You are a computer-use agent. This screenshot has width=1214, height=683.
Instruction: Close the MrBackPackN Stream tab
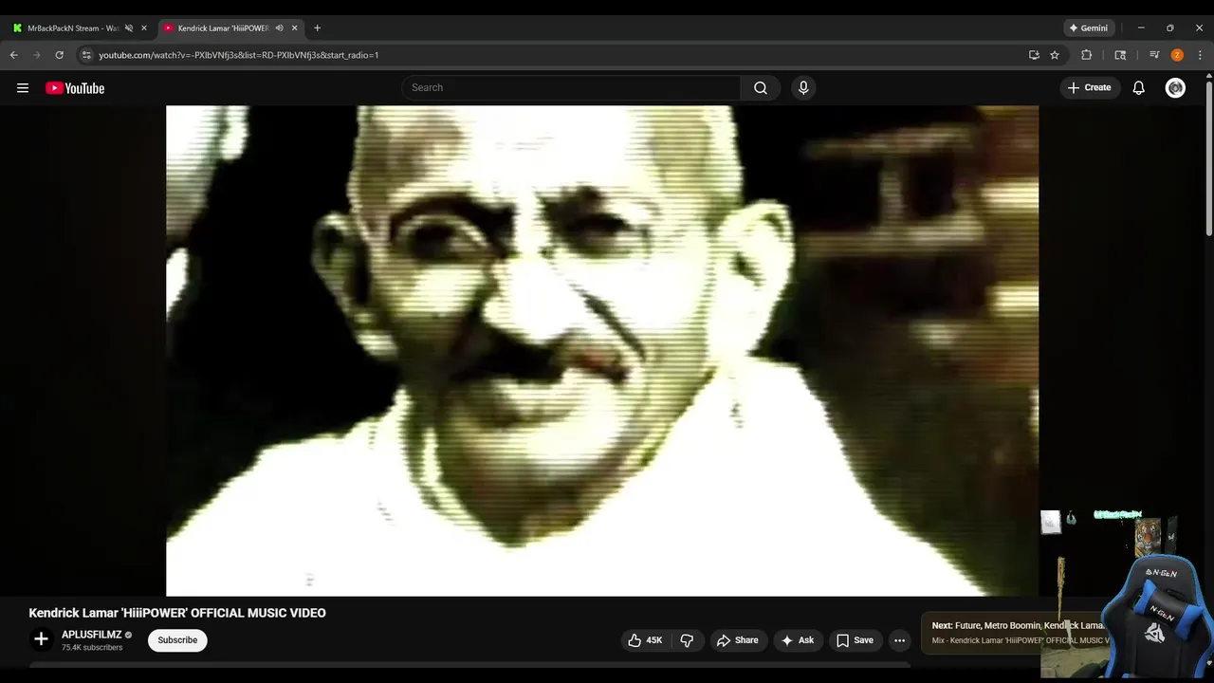(x=144, y=28)
